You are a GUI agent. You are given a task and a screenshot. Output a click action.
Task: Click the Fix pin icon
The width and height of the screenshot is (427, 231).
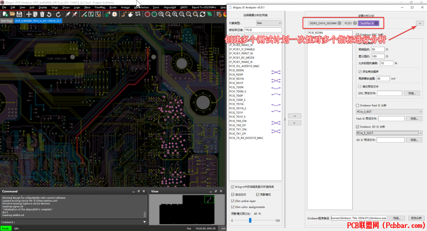68,14
